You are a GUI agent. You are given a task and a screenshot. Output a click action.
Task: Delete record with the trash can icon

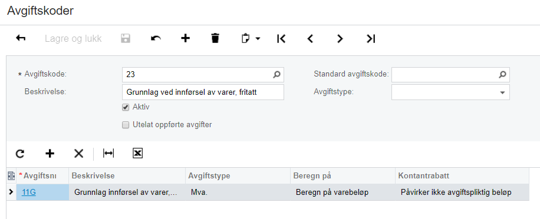[215, 38]
